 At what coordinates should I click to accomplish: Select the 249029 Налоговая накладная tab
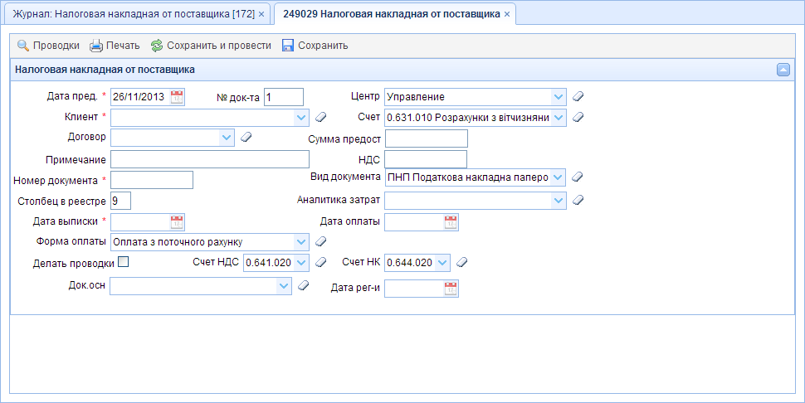point(391,14)
